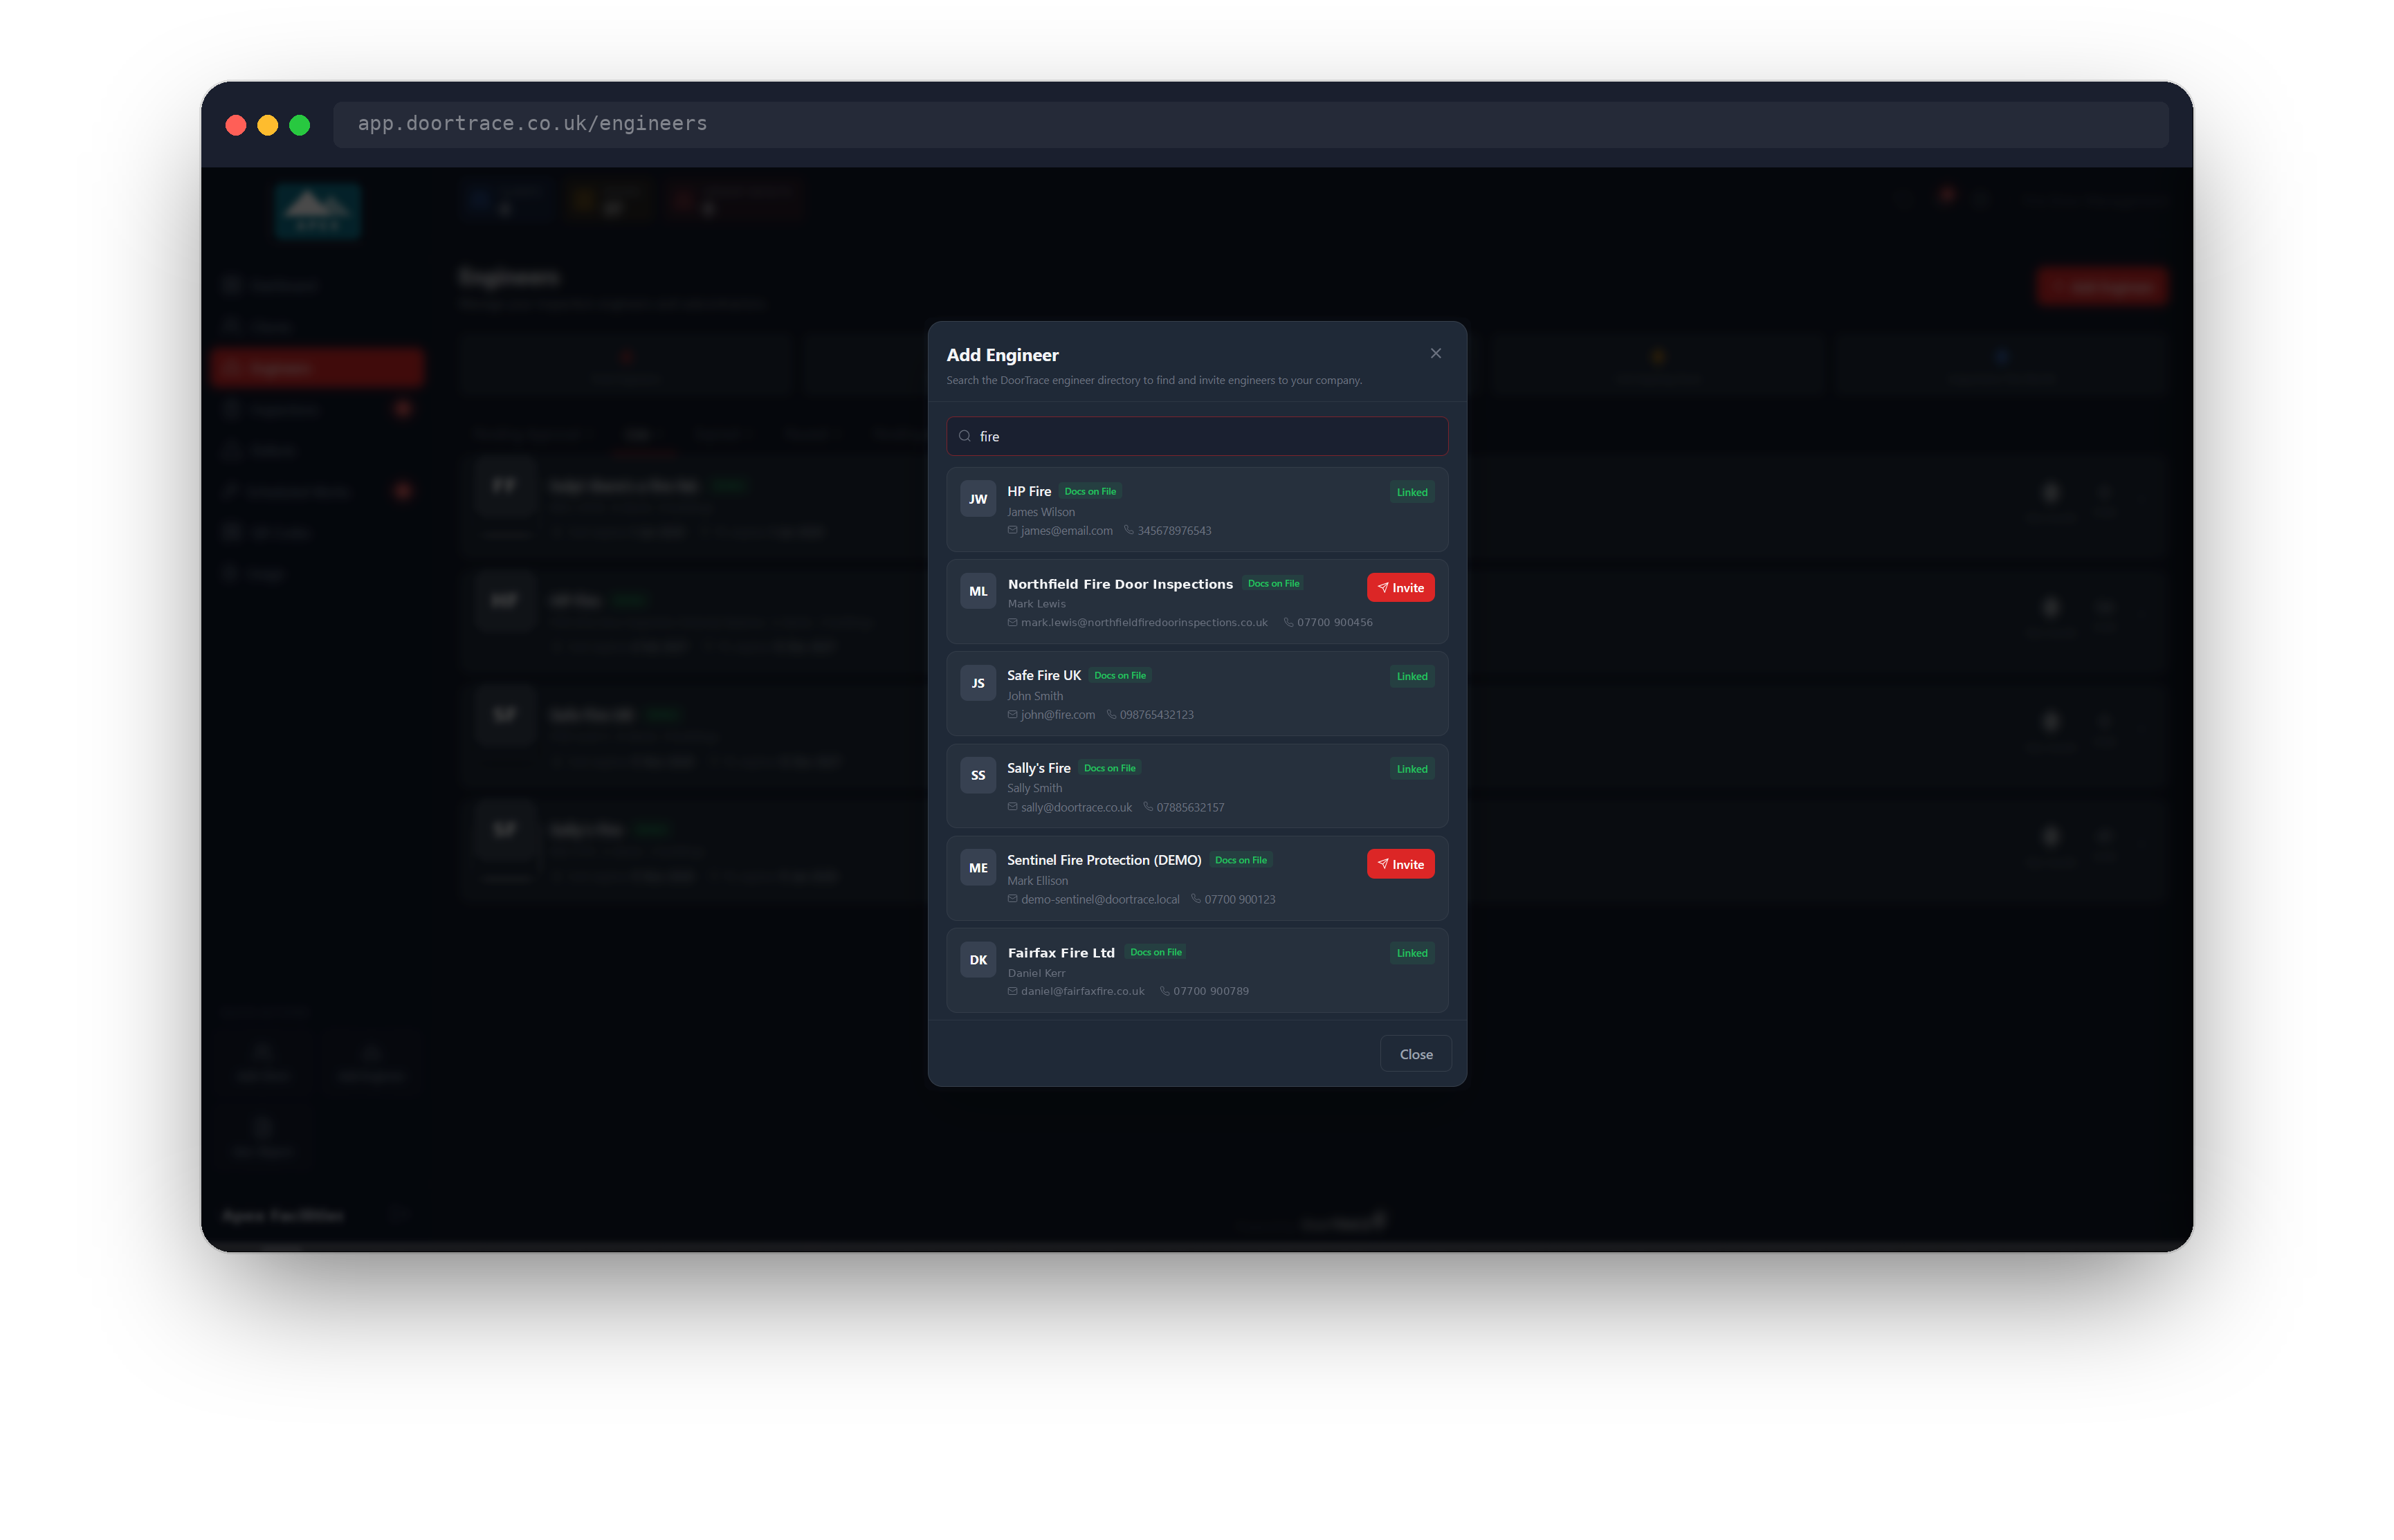Image resolution: width=2394 pixels, height=1540 pixels.
Task: Close the Add Engineer dialog with X
Action: [1435, 353]
